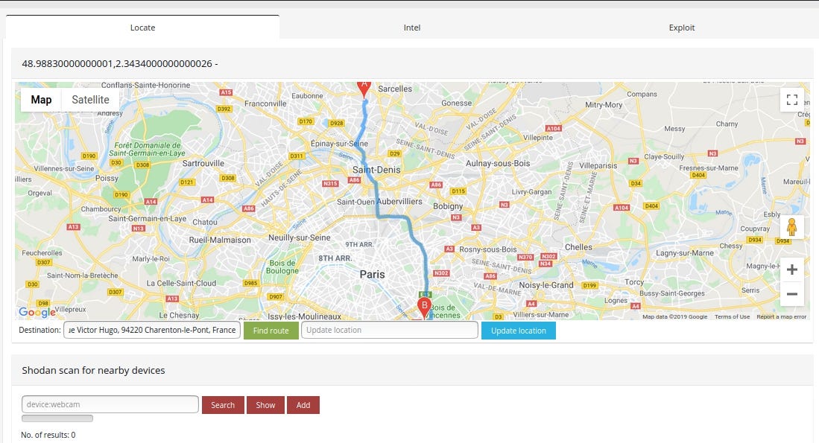819x443 pixels.
Task: Click the Bobigny label on map
Action: tap(448, 206)
